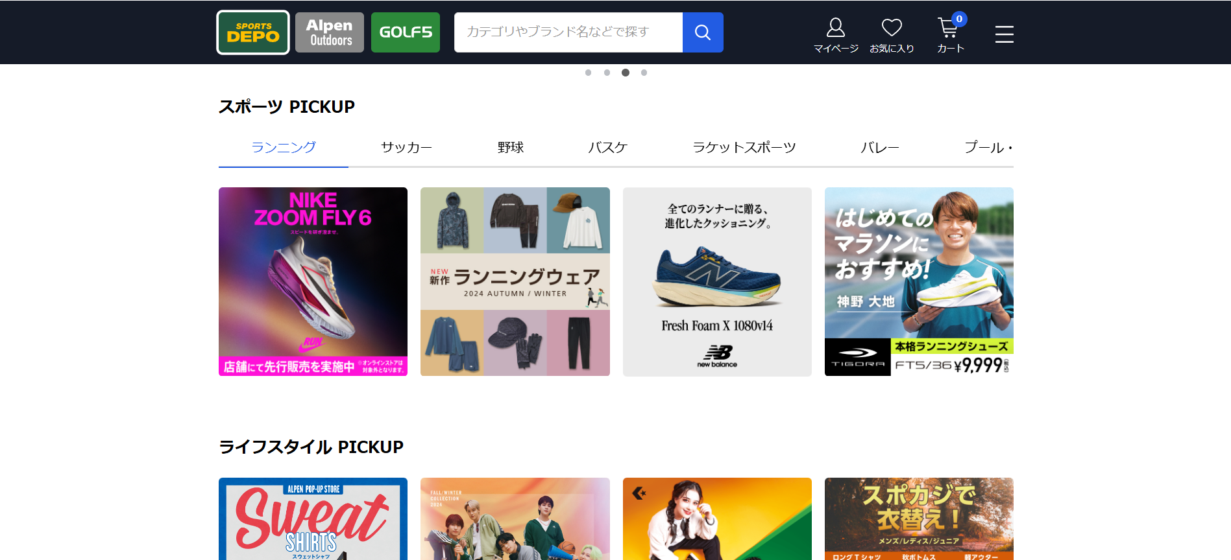
Task: Select the first carousel dot
Action: click(x=588, y=73)
